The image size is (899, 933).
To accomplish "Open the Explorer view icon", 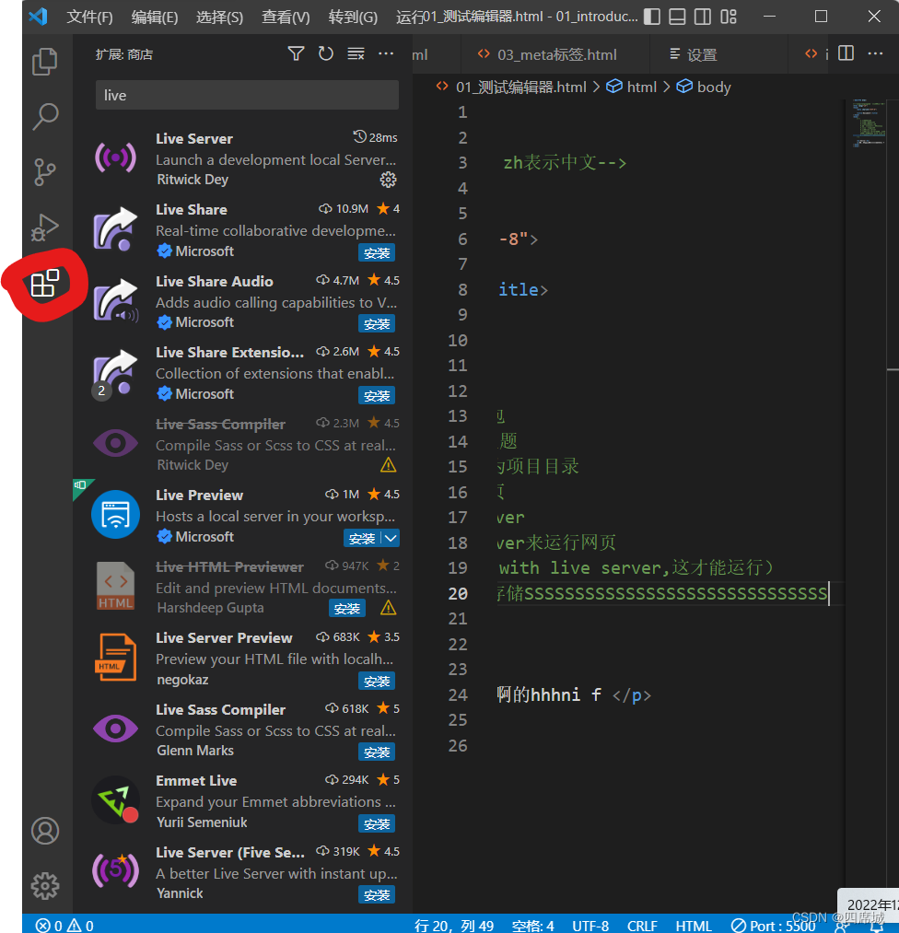I will 45,61.
